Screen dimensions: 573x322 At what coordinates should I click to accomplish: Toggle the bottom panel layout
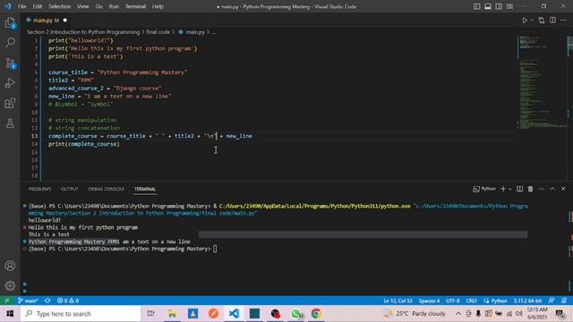pyautogui.click(x=488, y=6)
